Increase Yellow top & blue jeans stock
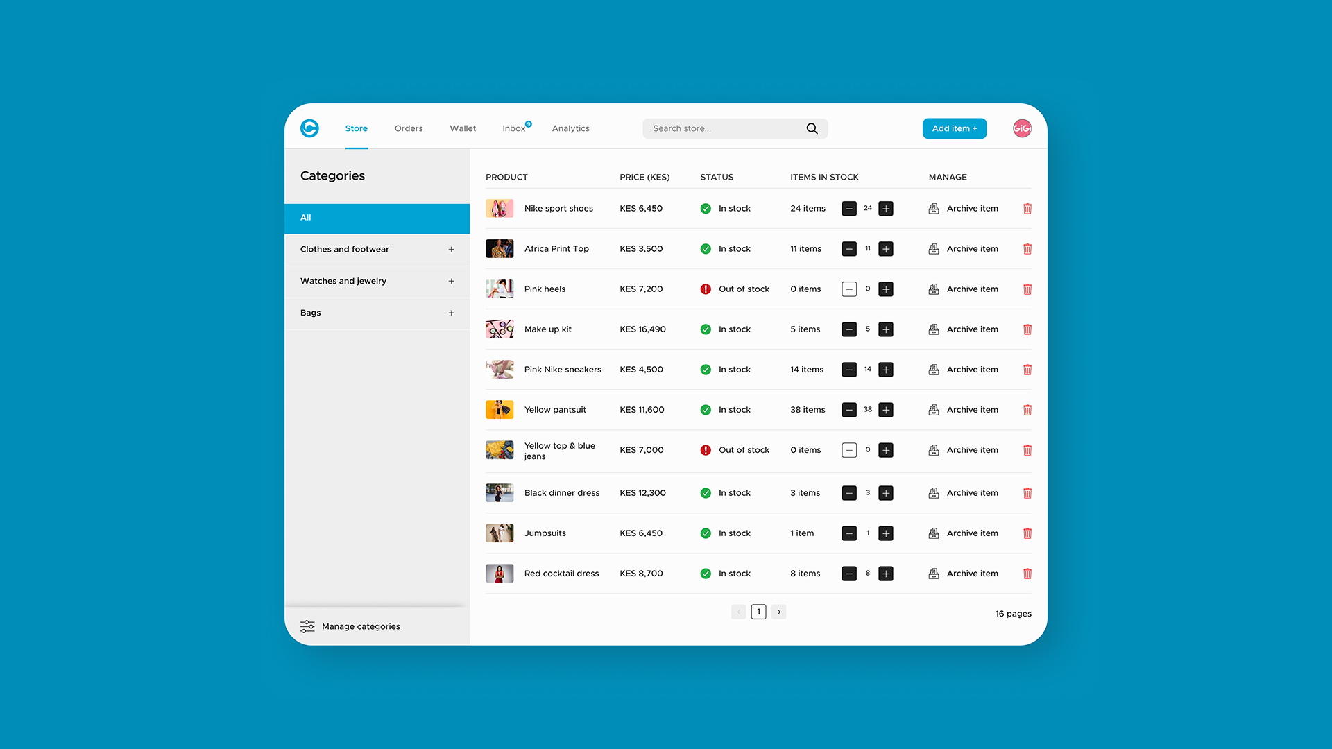The height and width of the screenshot is (749, 1332). [886, 450]
